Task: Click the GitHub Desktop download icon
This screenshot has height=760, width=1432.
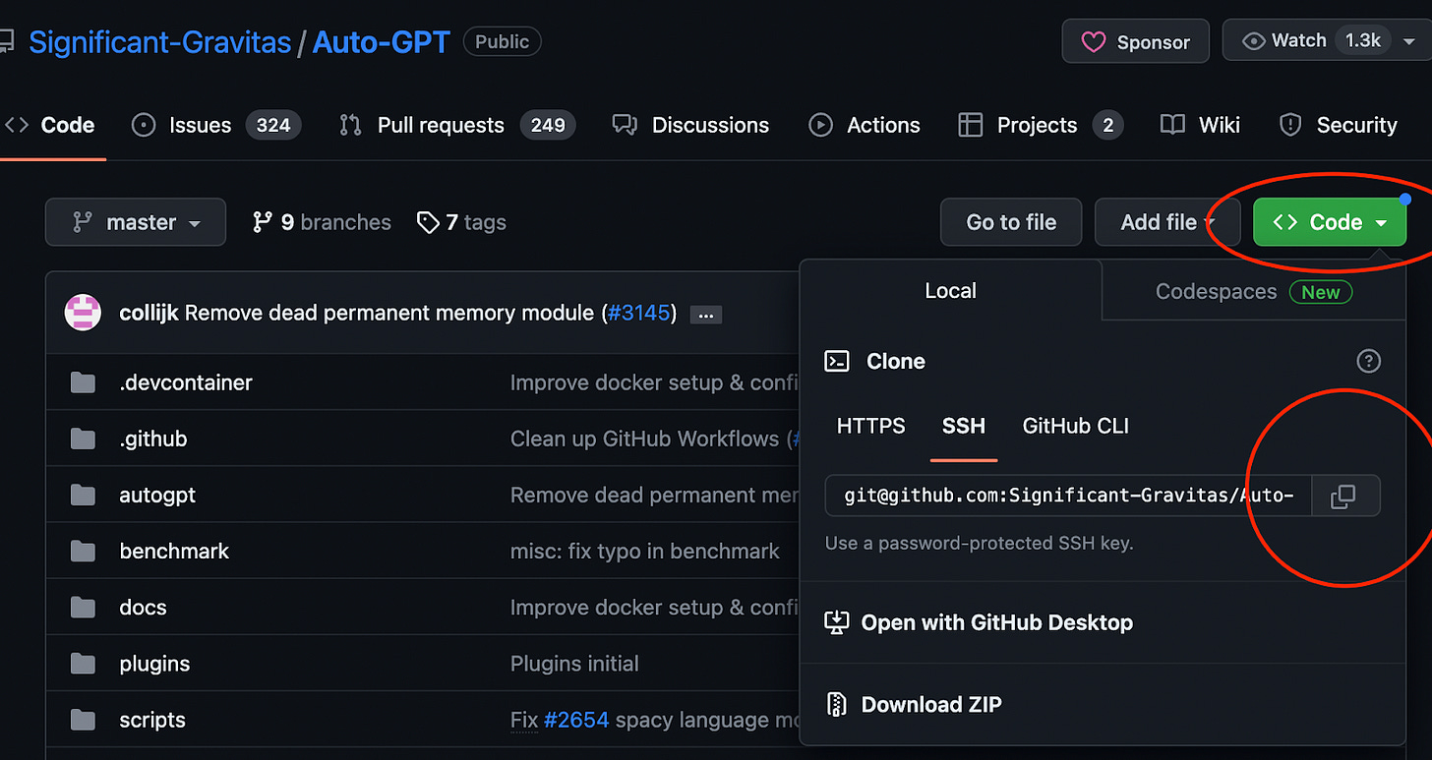Action: click(837, 621)
